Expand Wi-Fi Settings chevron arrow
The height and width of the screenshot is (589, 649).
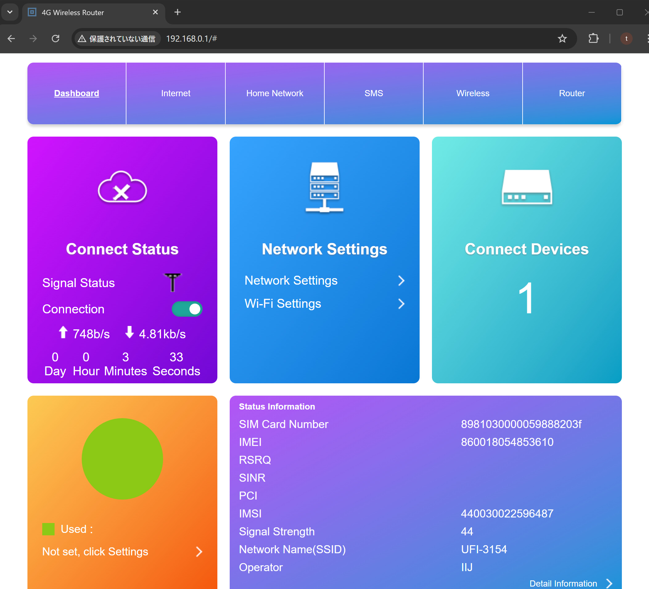pos(401,304)
